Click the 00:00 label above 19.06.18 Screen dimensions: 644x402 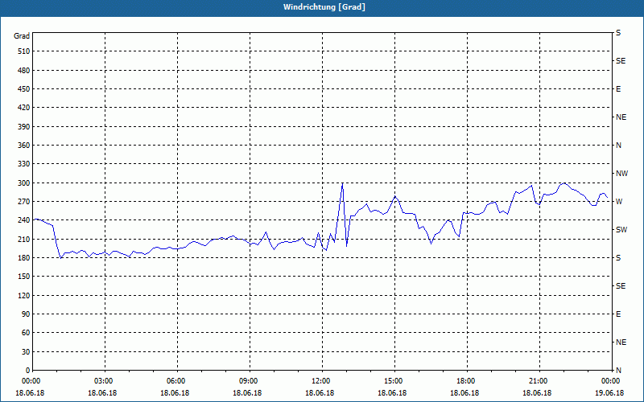pos(611,381)
